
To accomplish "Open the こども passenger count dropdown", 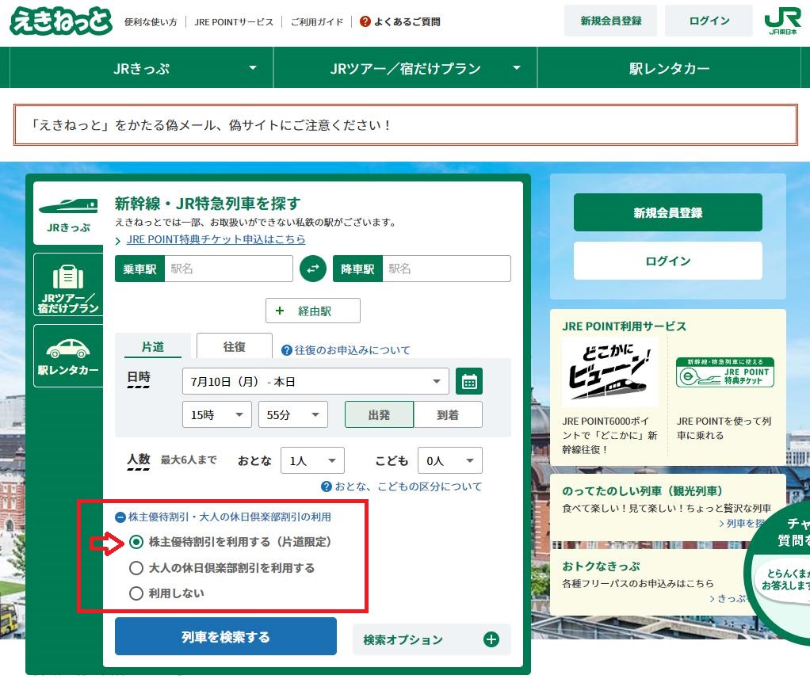I will coord(450,460).
